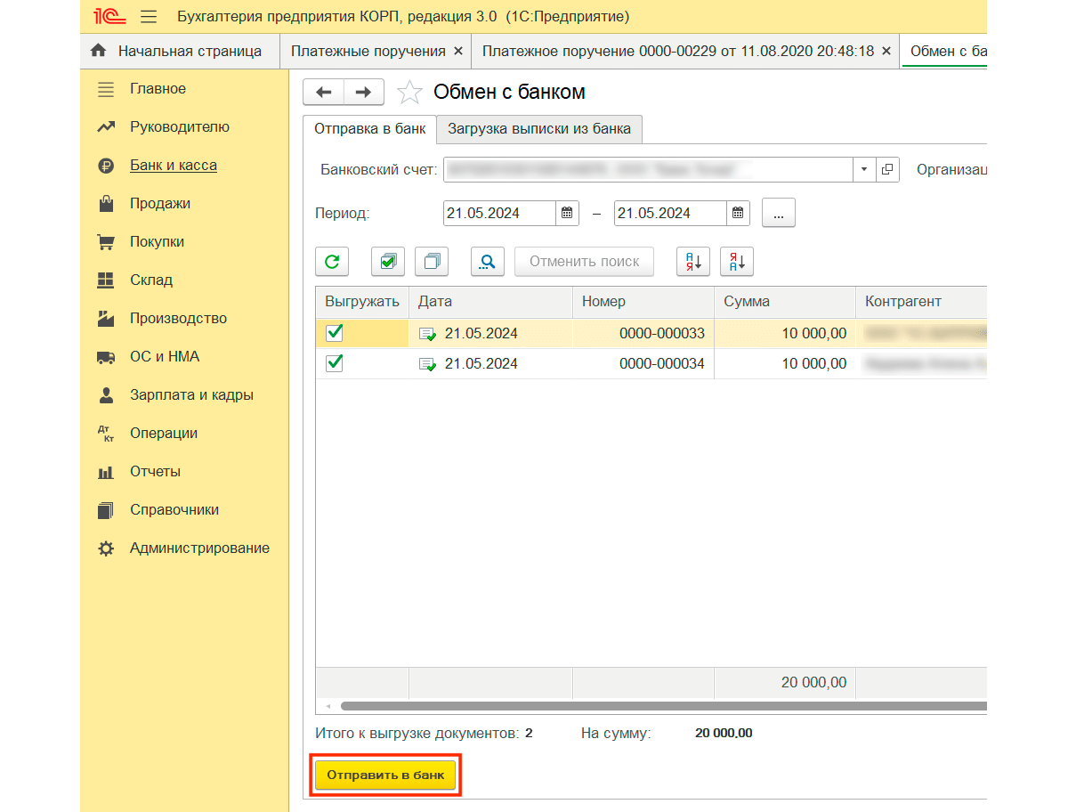
Task: Sort list in ascending order
Action: coord(692,262)
